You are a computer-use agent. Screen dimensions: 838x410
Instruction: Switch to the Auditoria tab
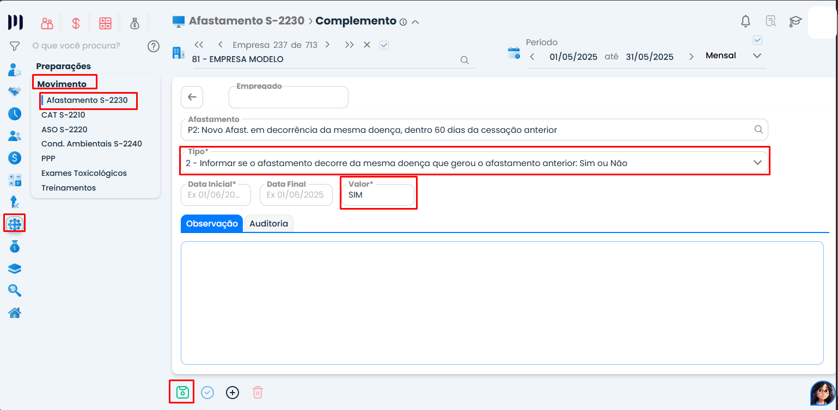tap(268, 223)
